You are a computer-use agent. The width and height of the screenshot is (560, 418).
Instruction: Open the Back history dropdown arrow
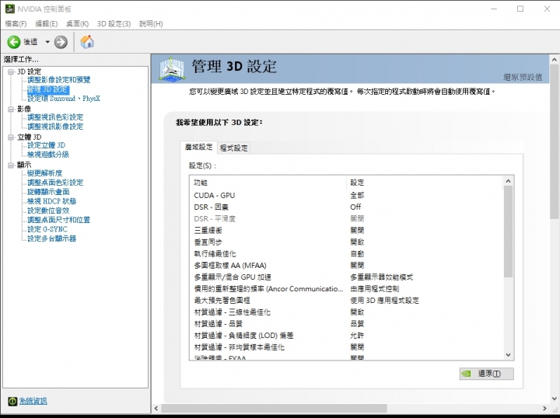(x=47, y=42)
